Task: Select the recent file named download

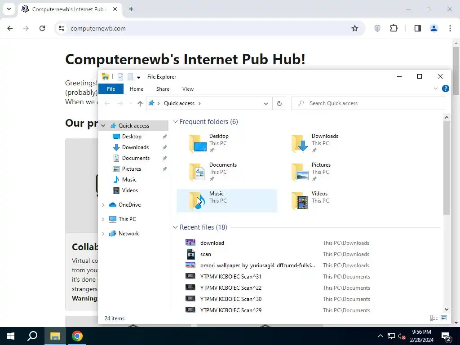Action: click(x=212, y=243)
